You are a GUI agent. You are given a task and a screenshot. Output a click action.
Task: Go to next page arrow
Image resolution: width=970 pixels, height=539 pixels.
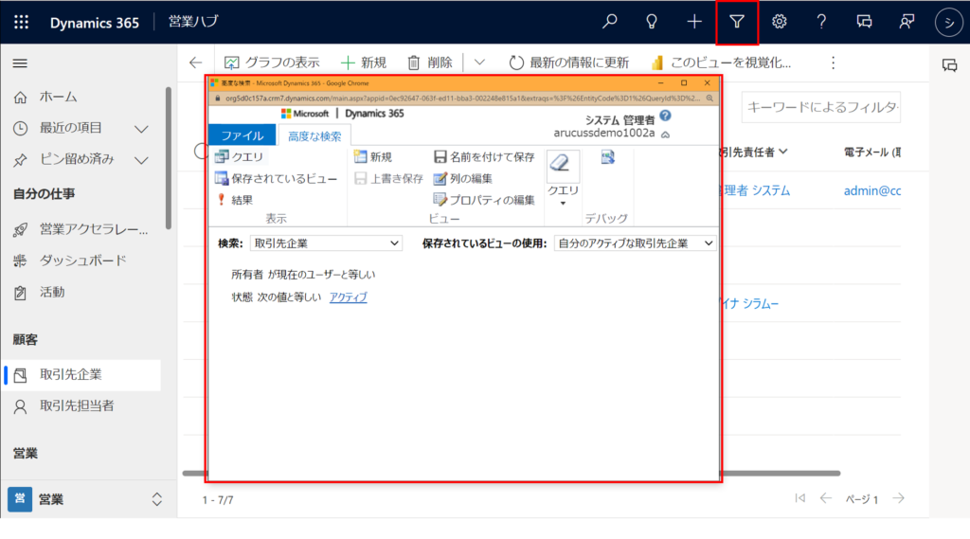(898, 498)
